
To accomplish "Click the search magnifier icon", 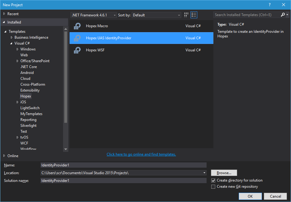I will click(x=283, y=15).
